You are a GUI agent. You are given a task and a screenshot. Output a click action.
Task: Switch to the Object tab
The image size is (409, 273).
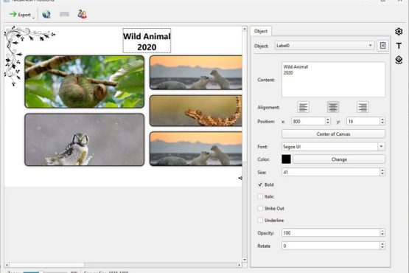(261, 31)
